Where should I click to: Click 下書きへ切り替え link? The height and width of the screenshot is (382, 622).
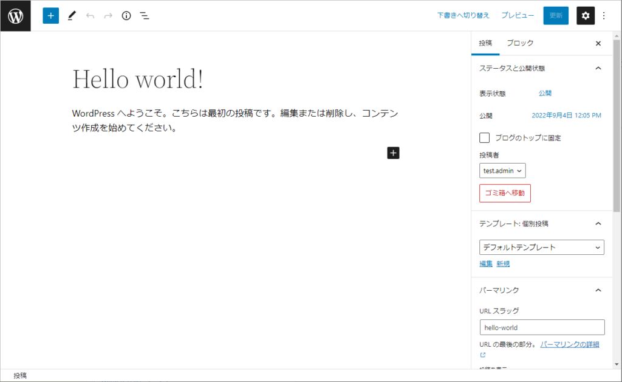click(463, 16)
